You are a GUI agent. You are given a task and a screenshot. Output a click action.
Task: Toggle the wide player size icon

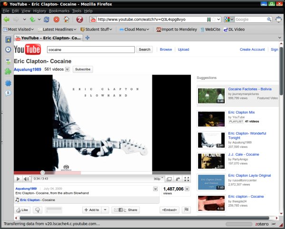coord(178,179)
